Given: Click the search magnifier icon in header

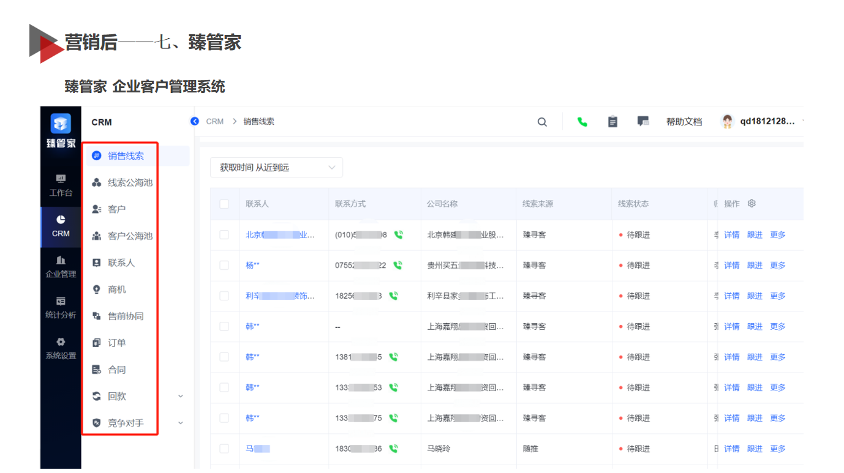Looking at the screenshot, I should tap(542, 122).
